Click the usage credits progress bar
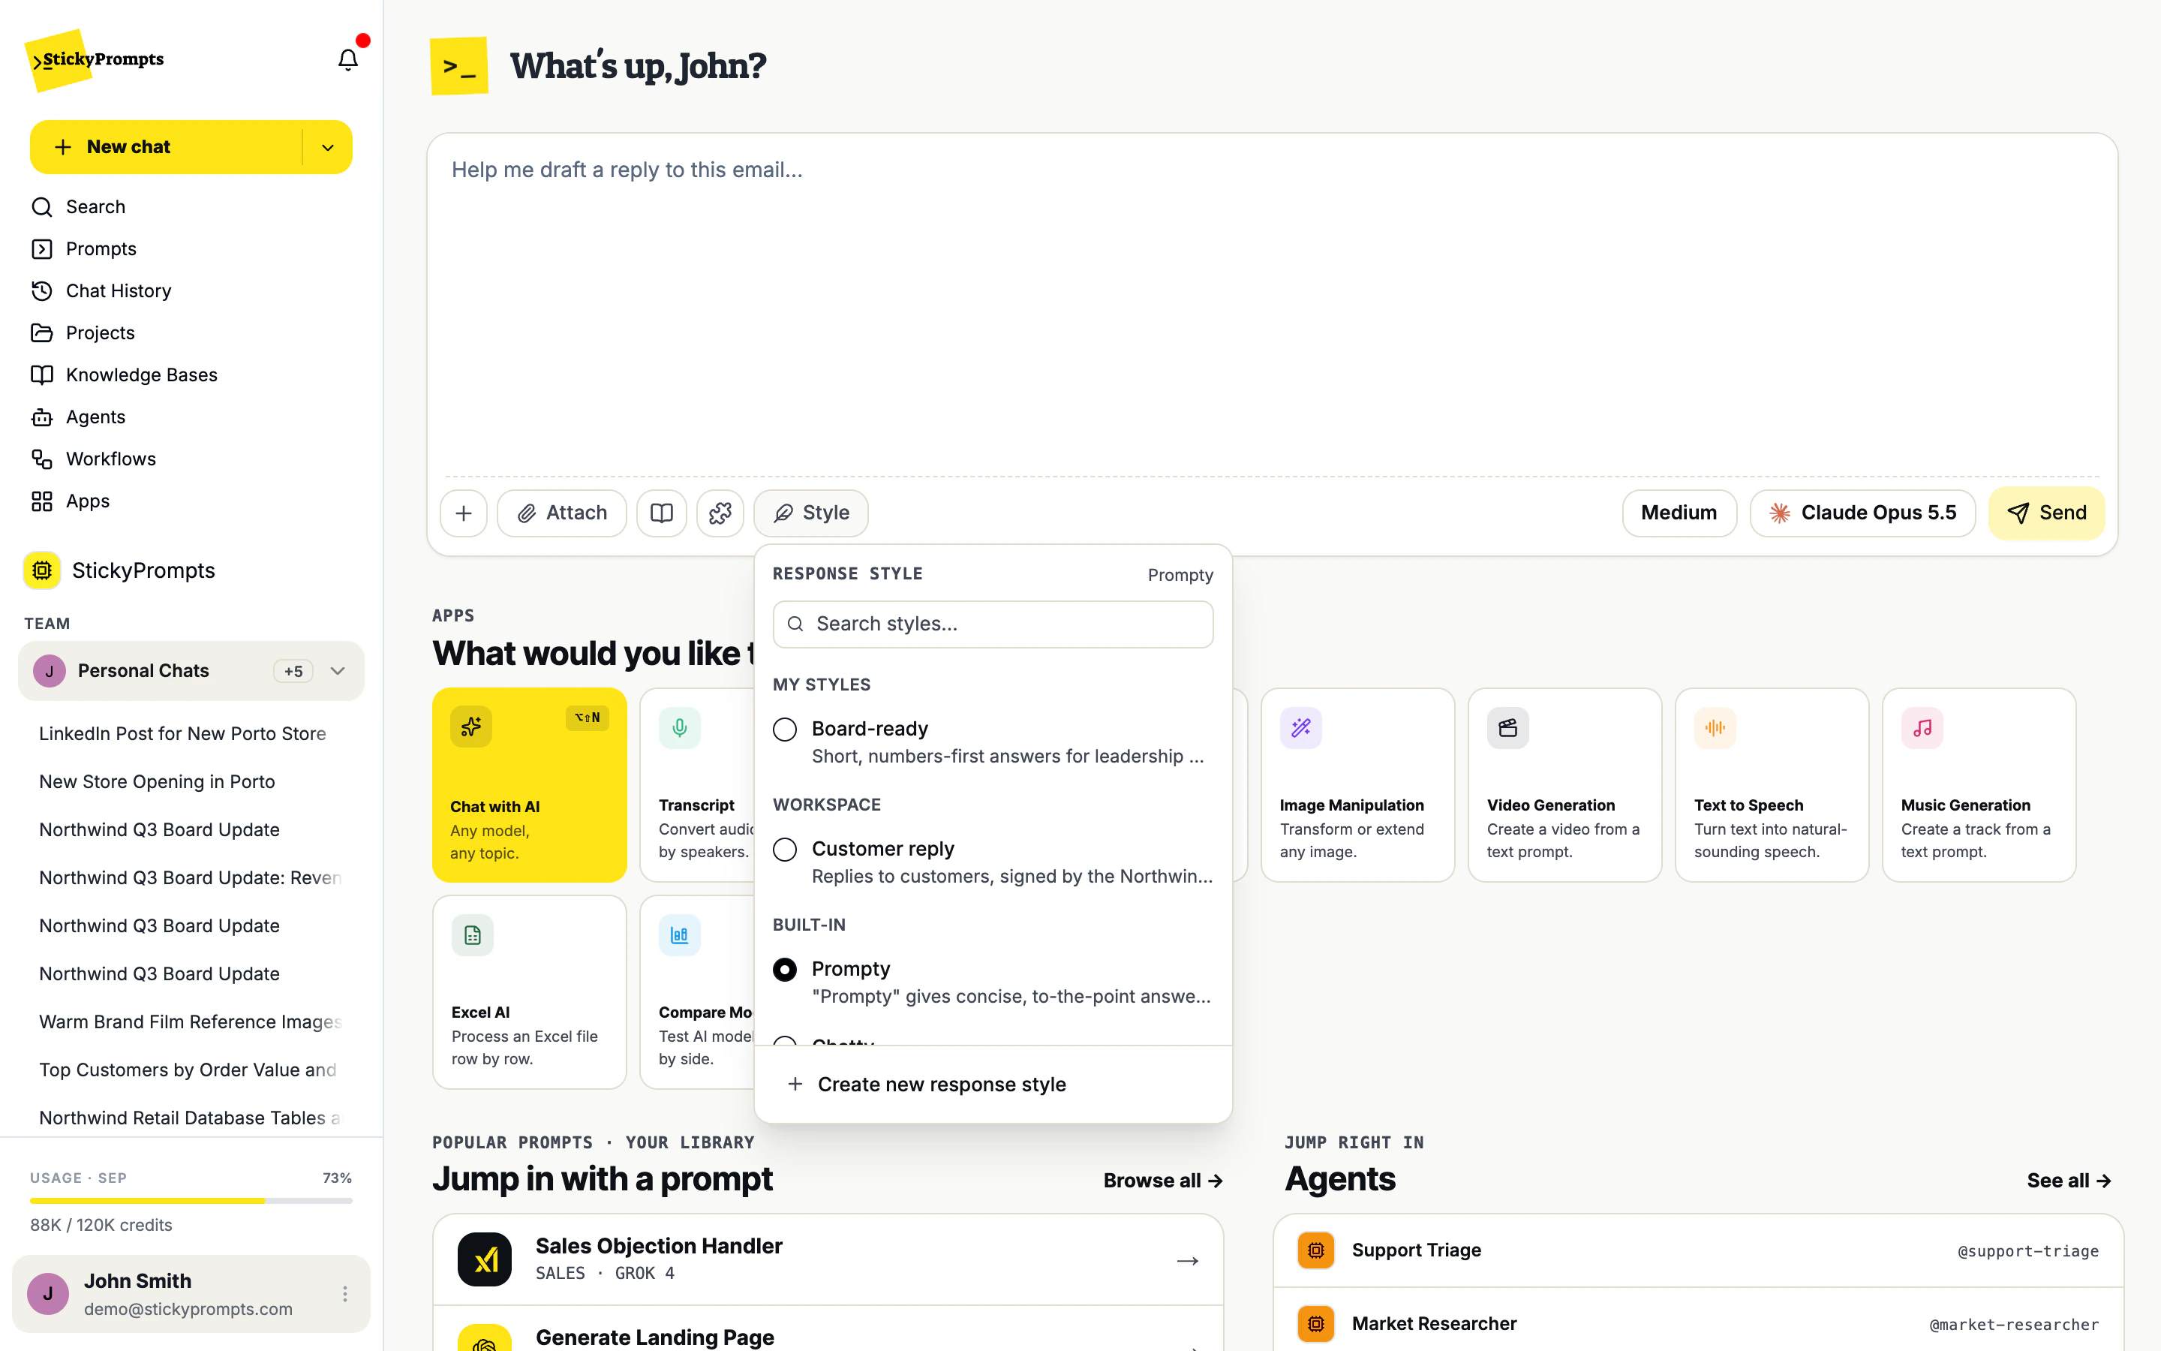This screenshot has width=2161, height=1351. [191, 1200]
